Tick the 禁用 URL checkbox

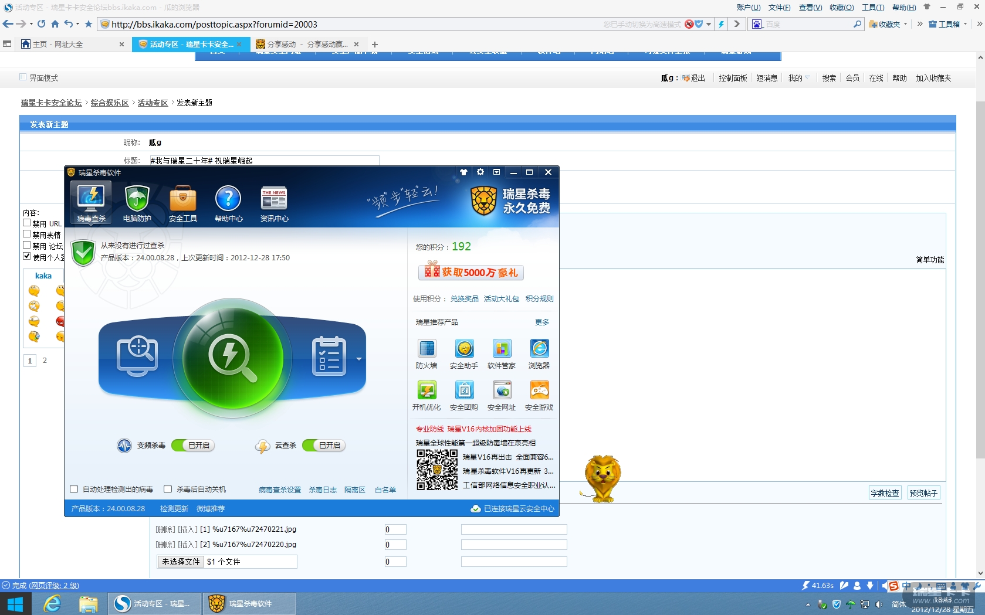pos(26,223)
